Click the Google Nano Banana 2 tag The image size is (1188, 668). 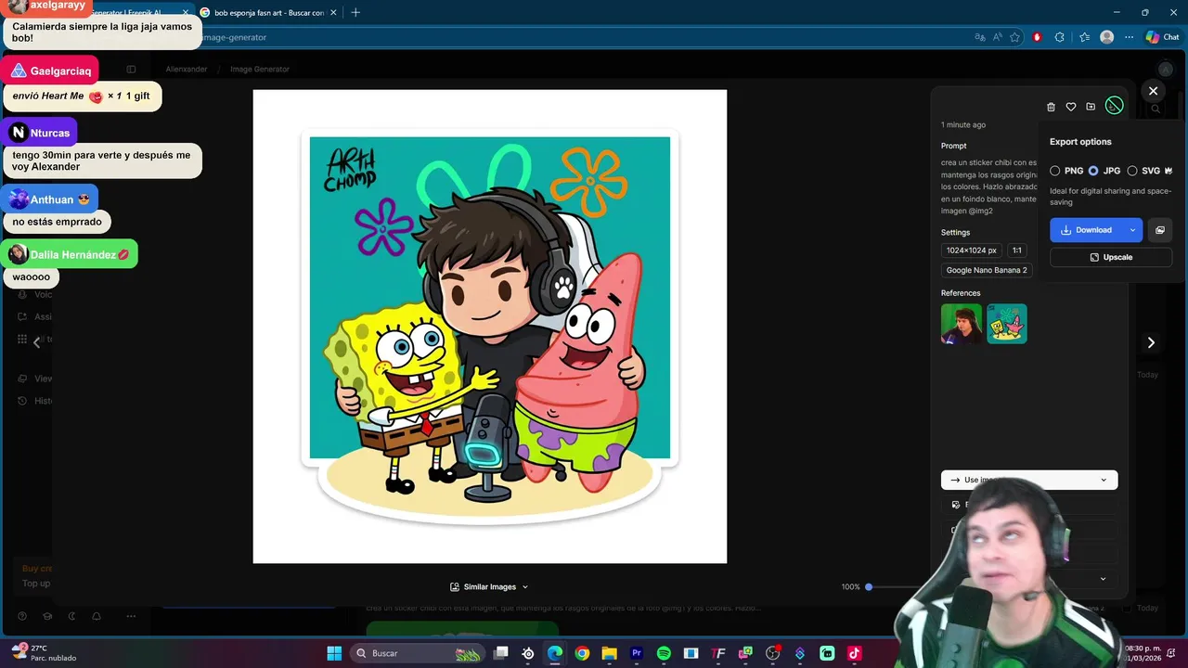(x=986, y=270)
